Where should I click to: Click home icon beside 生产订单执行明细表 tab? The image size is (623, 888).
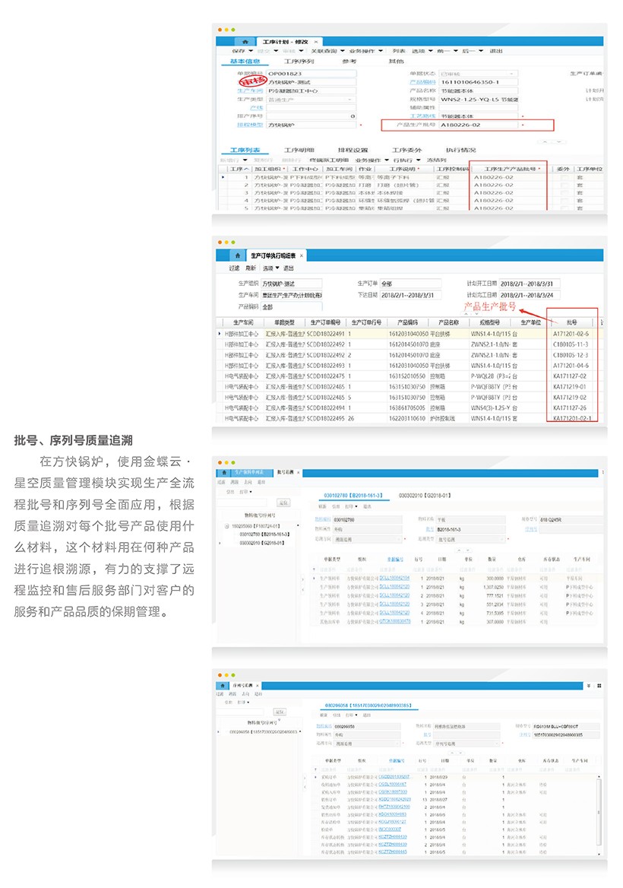point(236,255)
